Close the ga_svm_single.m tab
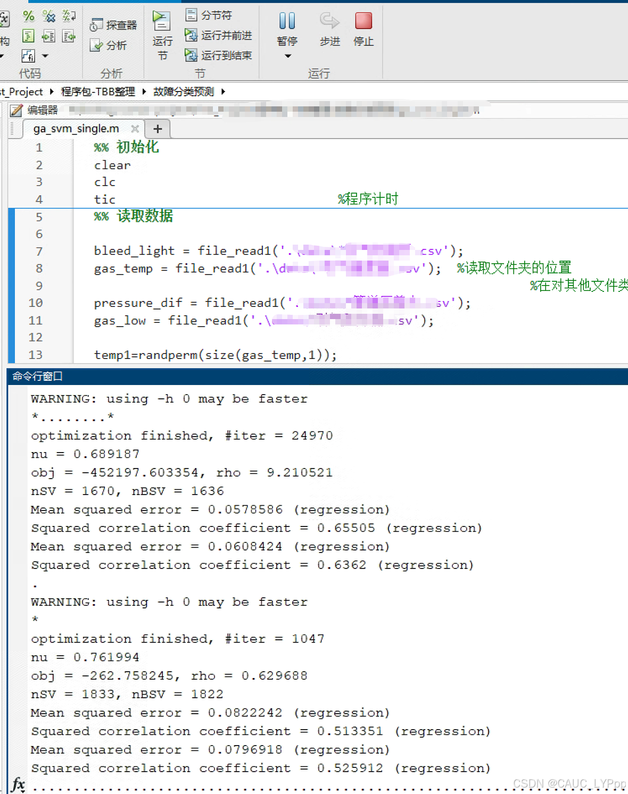Screen dimensions: 628x794 tap(135, 129)
